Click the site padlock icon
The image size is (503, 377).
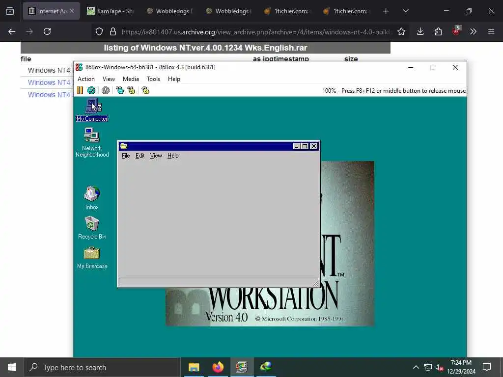click(113, 31)
